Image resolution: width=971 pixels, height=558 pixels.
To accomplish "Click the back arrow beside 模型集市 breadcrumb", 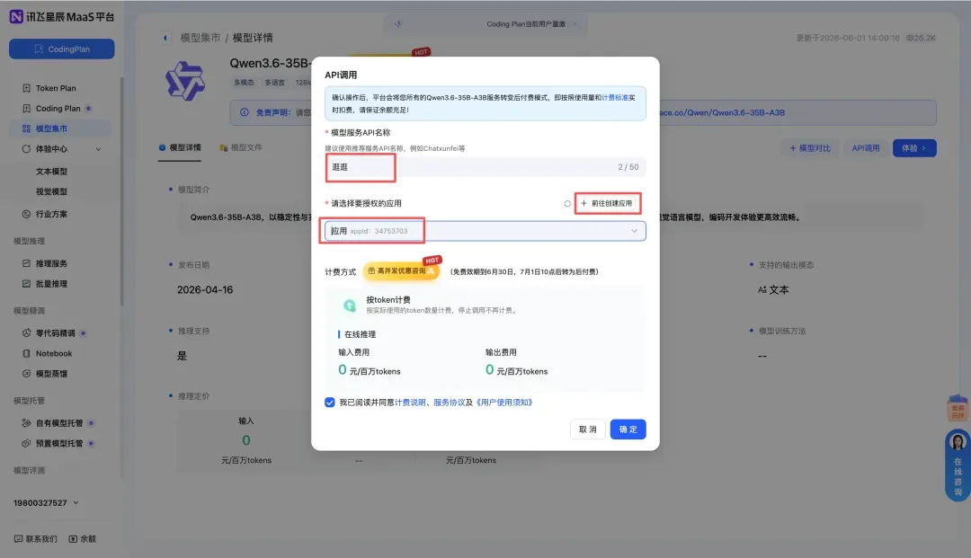I will (x=165, y=38).
